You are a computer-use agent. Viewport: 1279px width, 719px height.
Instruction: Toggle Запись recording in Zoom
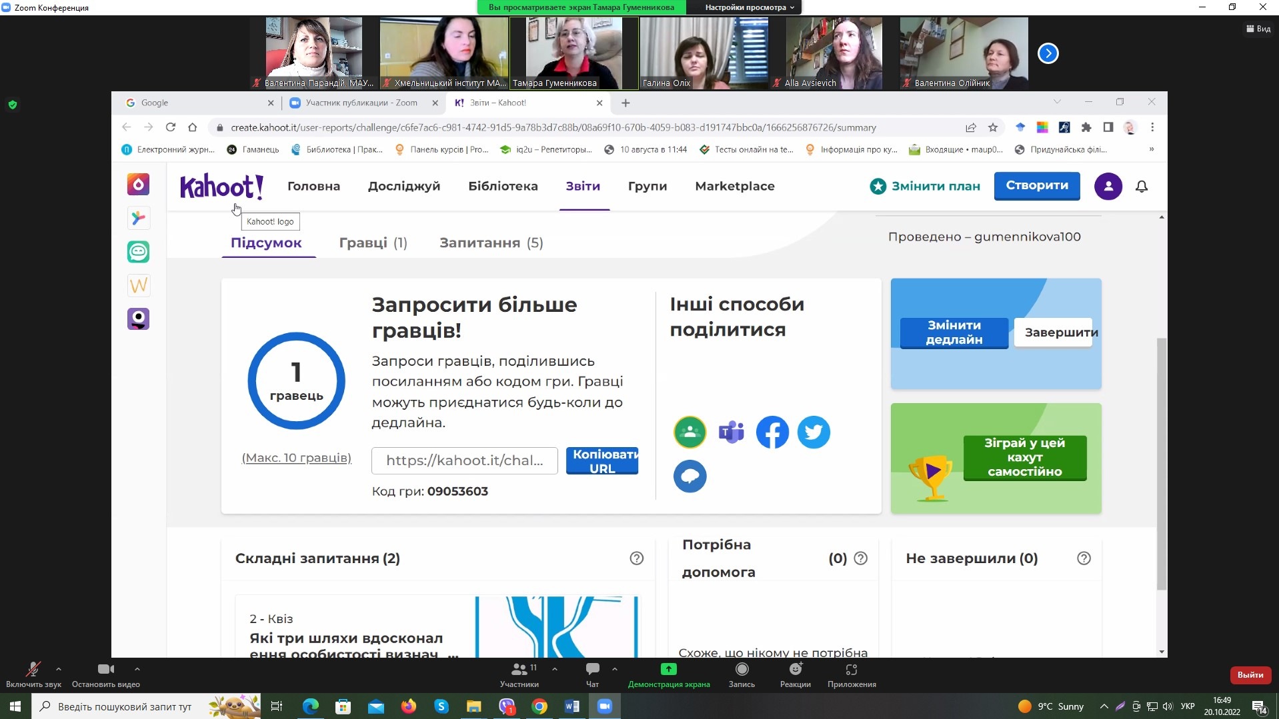click(742, 674)
